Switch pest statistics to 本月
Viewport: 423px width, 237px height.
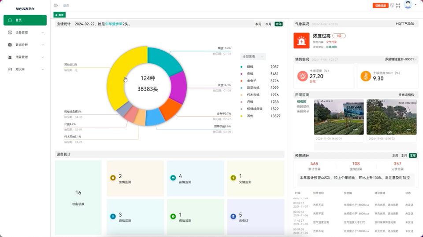click(268, 24)
